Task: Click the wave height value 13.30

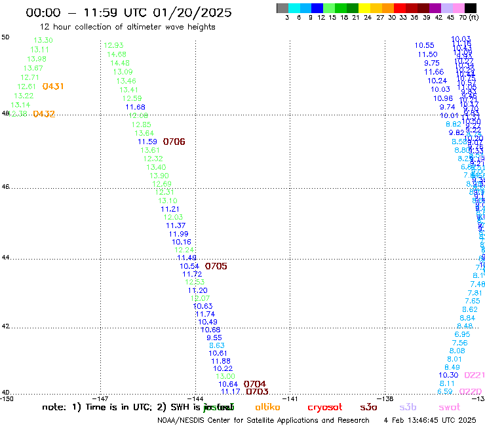Action: click(x=43, y=40)
